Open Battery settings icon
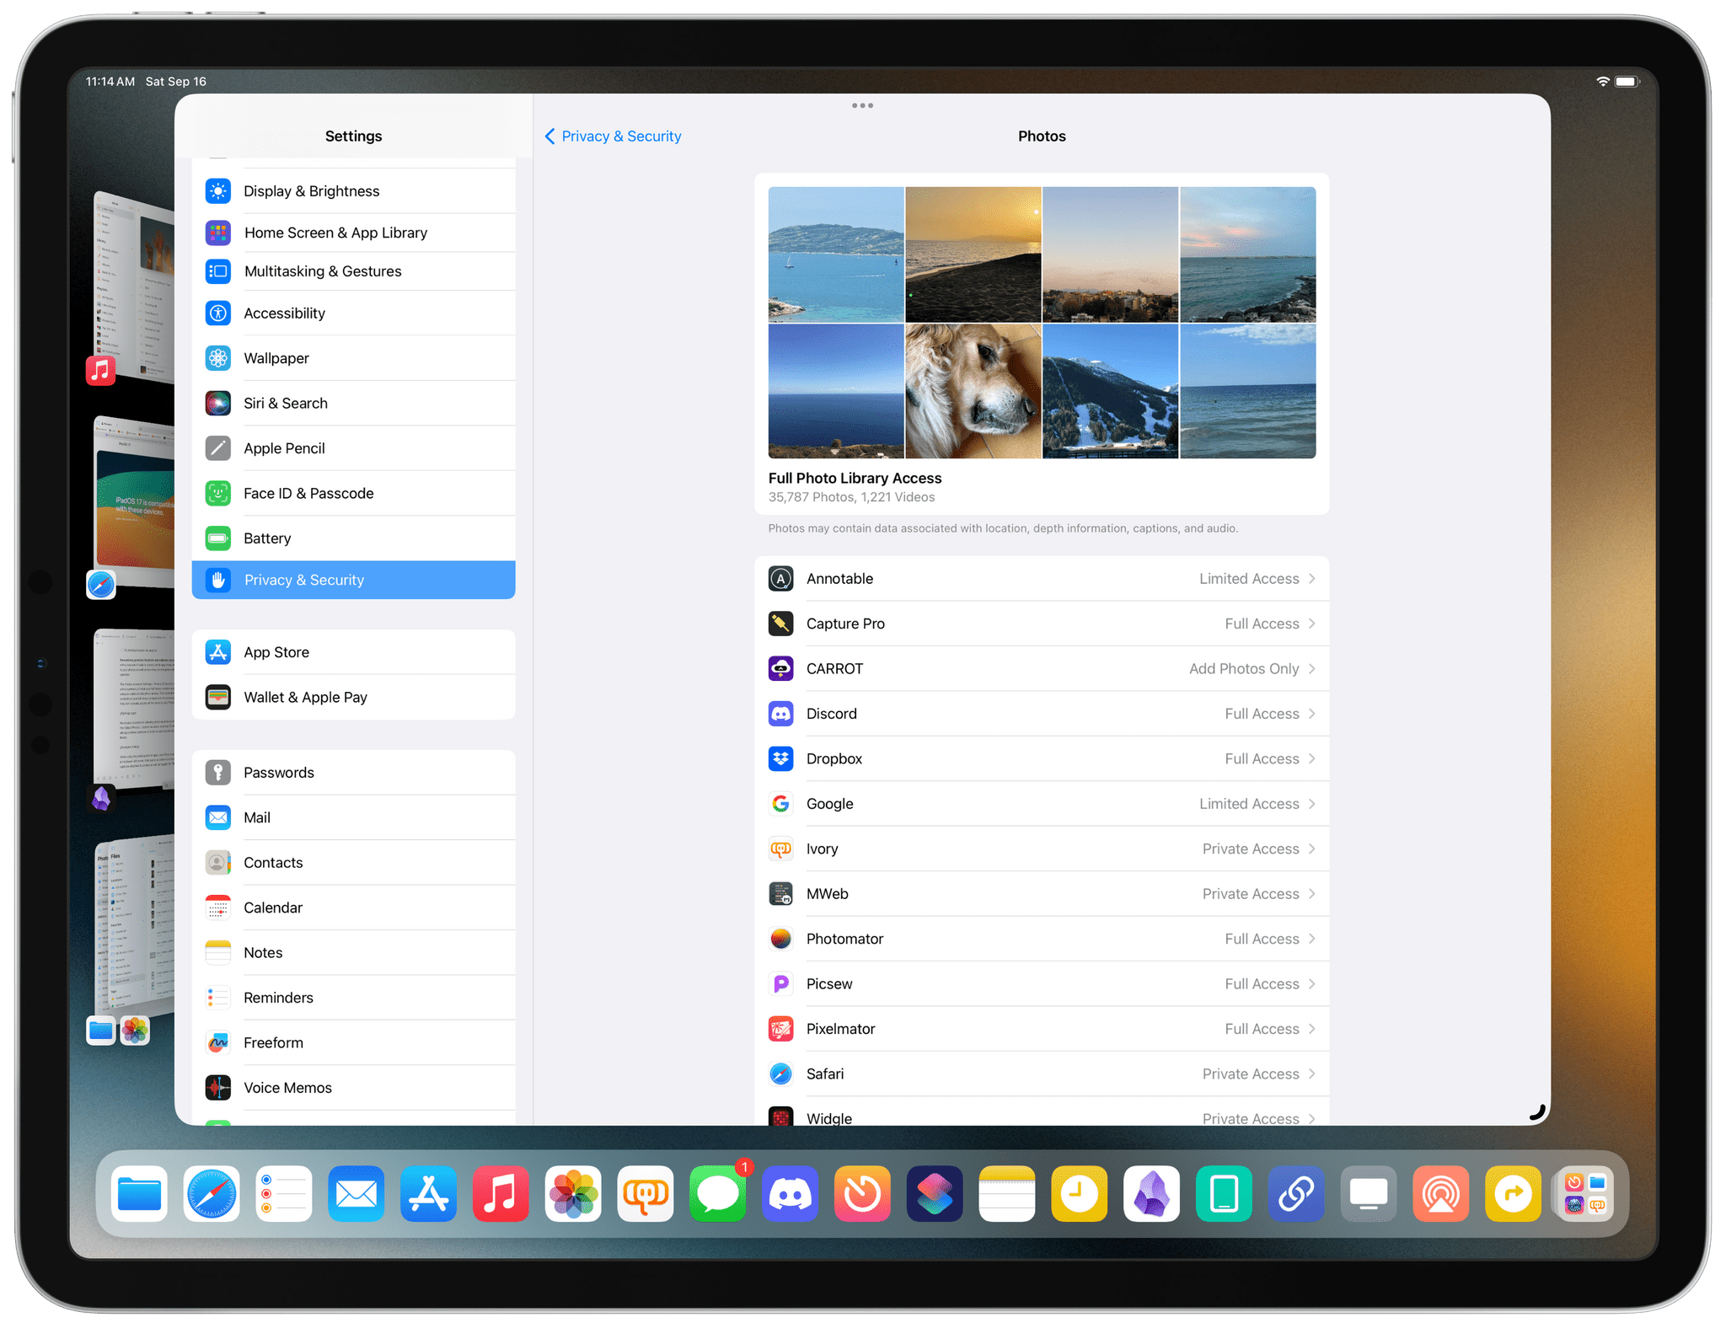The image size is (1726, 1328). click(x=218, y=538)
